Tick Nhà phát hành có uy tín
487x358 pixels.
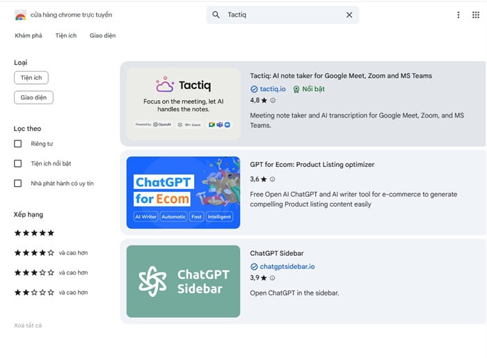[x=17, y=184]
